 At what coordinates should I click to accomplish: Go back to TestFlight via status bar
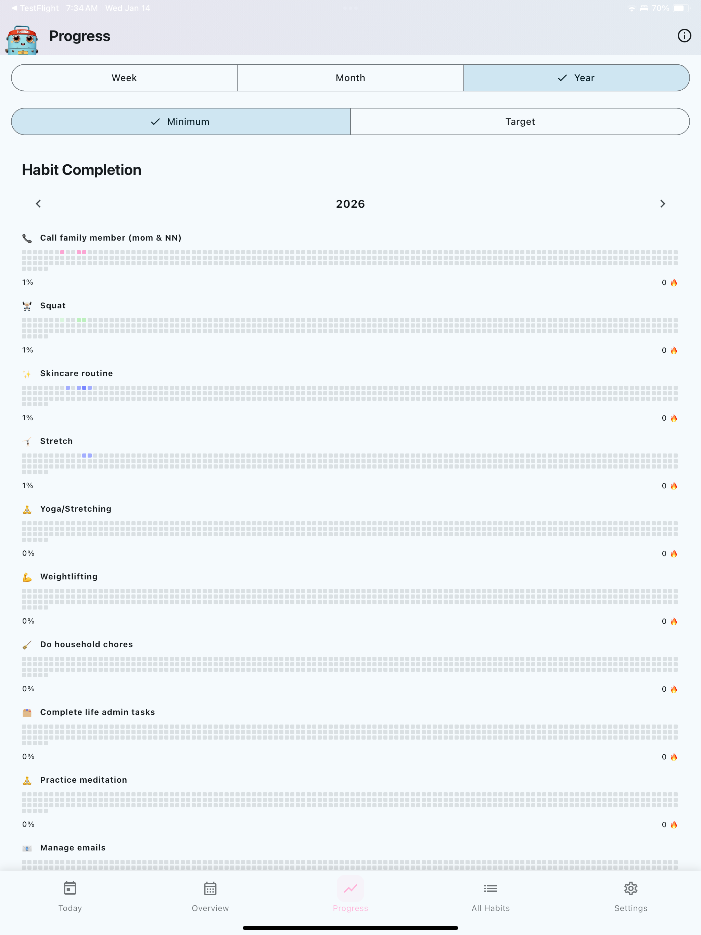point(35,8)
